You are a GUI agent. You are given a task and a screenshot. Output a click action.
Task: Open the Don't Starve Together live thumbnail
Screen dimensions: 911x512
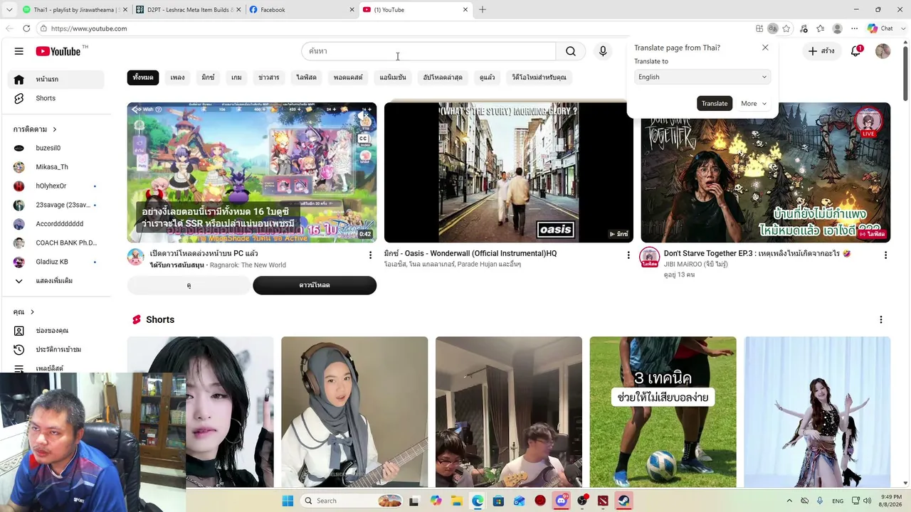tap(766, 173)
